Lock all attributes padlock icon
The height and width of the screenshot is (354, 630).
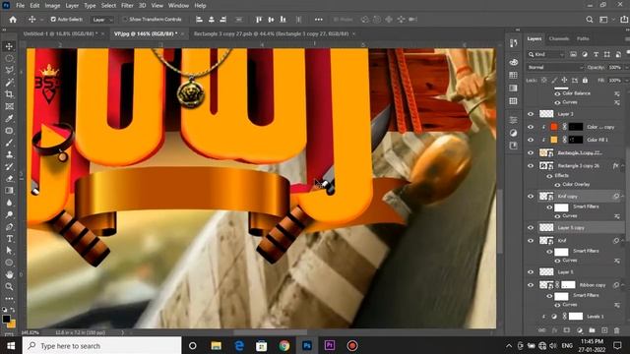pos(585,81)
